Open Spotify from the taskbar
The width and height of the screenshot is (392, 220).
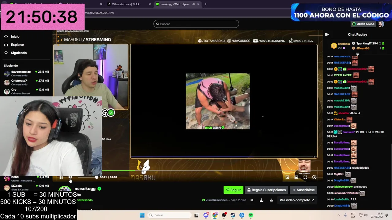(x=251, y=215)
